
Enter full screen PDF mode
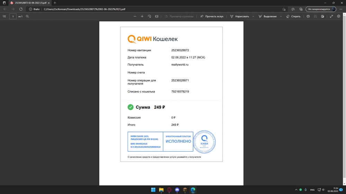pyautogui.click(x=331, y=16)
